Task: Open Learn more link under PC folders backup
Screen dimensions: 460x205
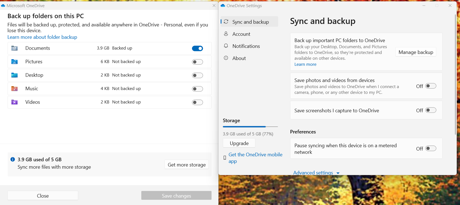Action: coord(305,64)
